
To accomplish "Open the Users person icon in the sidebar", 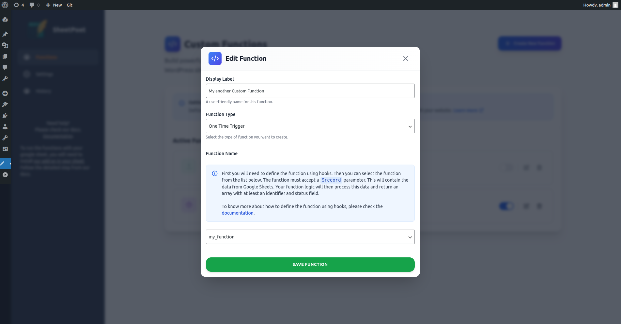I will coord(5,127).
